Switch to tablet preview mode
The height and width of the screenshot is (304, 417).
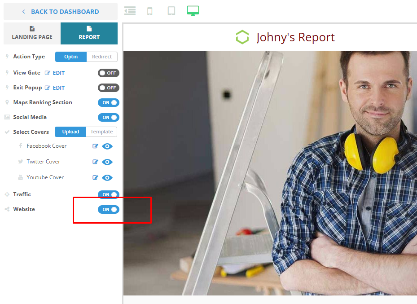[171, 11]
